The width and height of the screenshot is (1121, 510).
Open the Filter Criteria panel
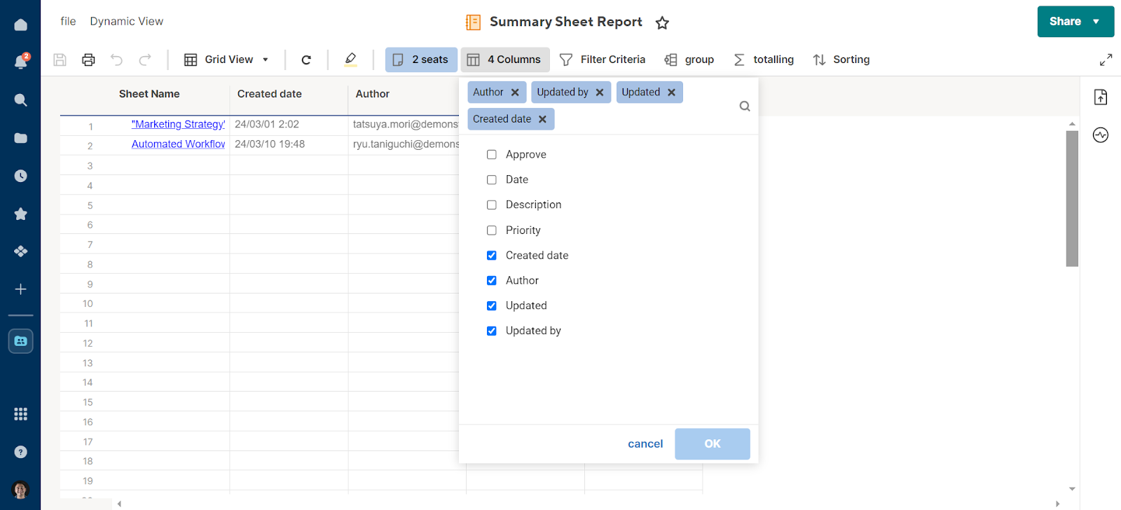(603, 60)
